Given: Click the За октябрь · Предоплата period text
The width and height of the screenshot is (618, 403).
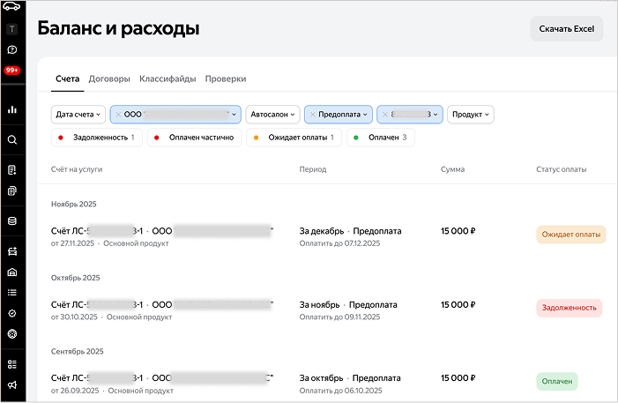Looking at the screenshot, I should pyautogui.click(x=350, y=378).
